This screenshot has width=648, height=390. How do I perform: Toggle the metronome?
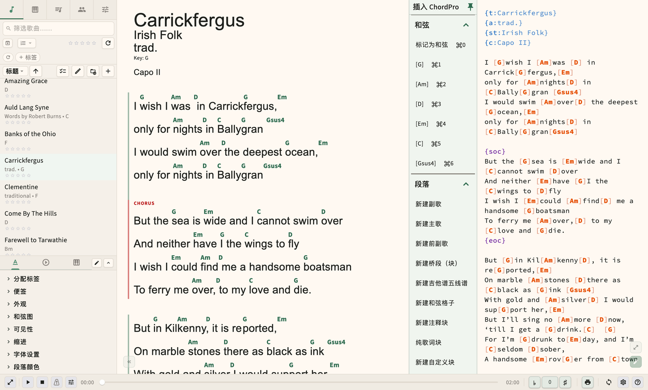57,382
